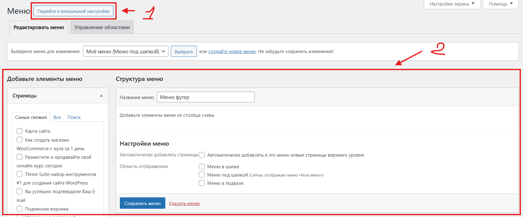Image resolution: width=523 pixels, height=217 pixels.
Task: Open the menu selection combo box
Action: point(126,51)
